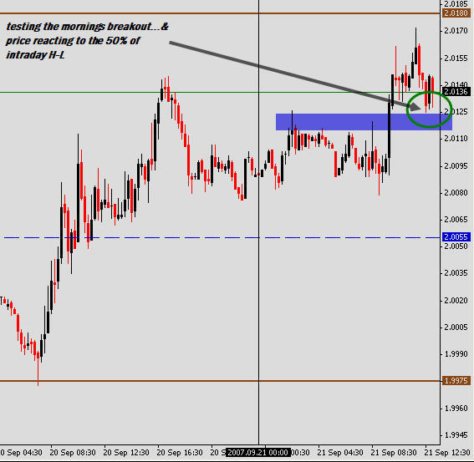Click the 20 Sep 08:30 time label
The image size is (474, 462).
[73, 453]
